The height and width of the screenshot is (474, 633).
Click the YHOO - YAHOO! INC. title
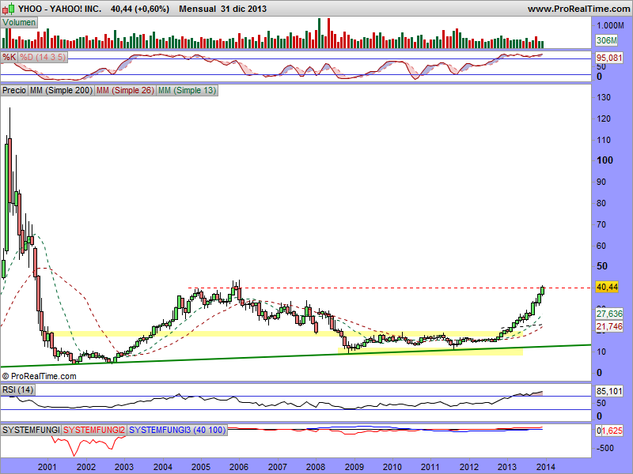tap(60, 9)
